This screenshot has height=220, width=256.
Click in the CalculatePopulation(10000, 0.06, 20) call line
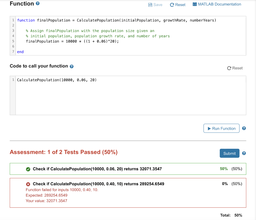point(57,80)
